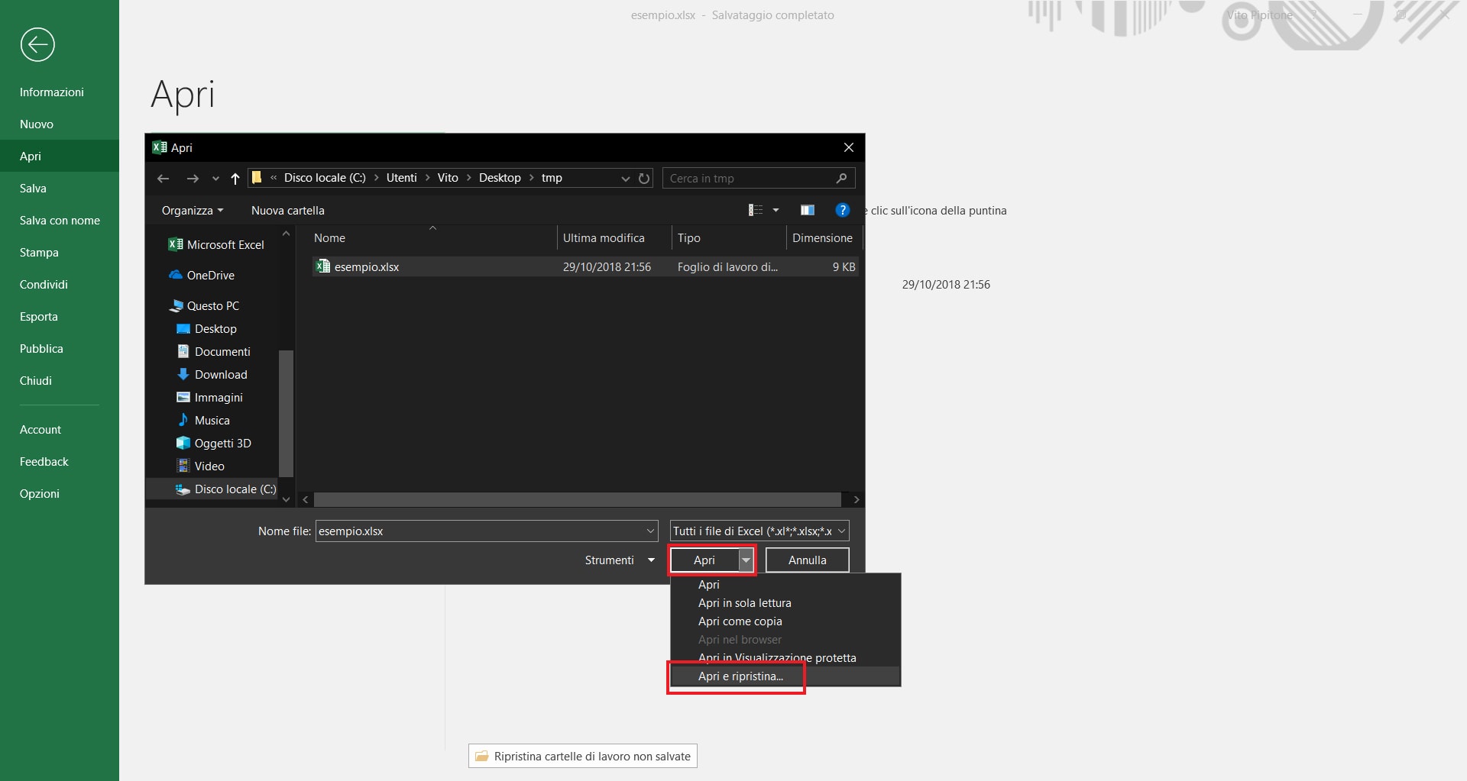Click the search magnifier icon

pyautogui.click(x=841, y=179)
